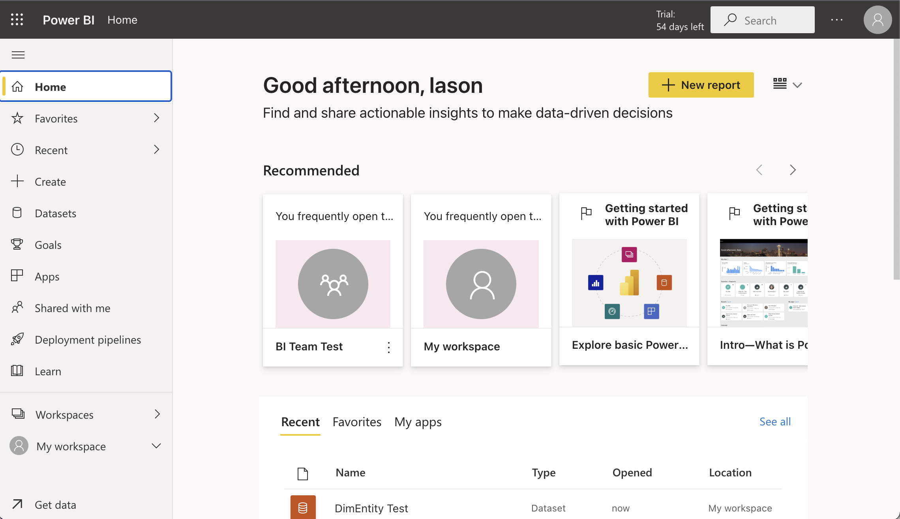Image resolution: width=900 pixels, height=519 pixels.
Task: Switch to the Favorites tab
Action: click(357, 422)
